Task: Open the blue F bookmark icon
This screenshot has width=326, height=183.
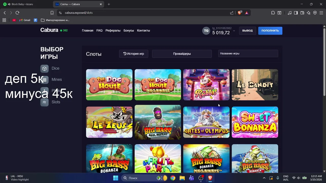Action: 36,20
